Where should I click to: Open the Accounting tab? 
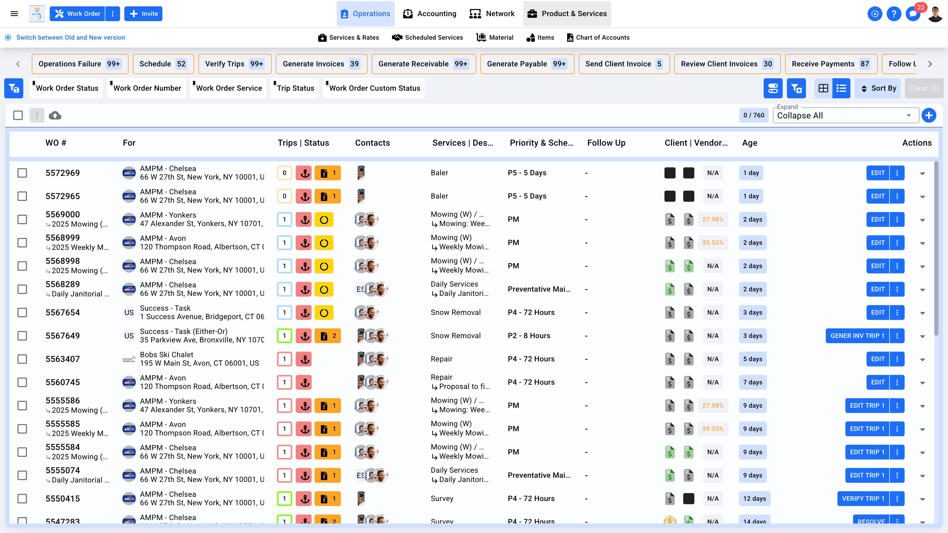[430, 13]
